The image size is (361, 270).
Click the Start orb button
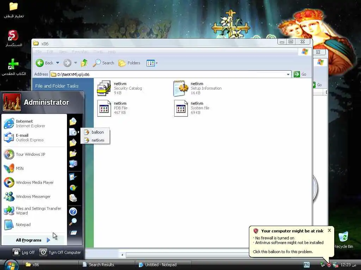pos(11,265)
